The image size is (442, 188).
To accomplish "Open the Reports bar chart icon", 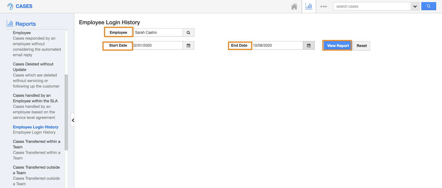I will (x=309, y=6).
